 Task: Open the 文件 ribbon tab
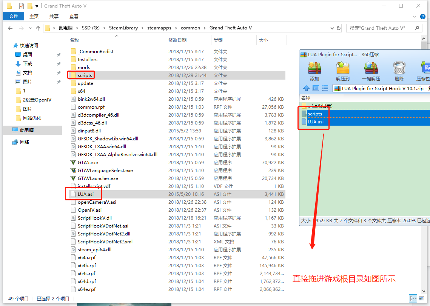[x=14, y=16]
